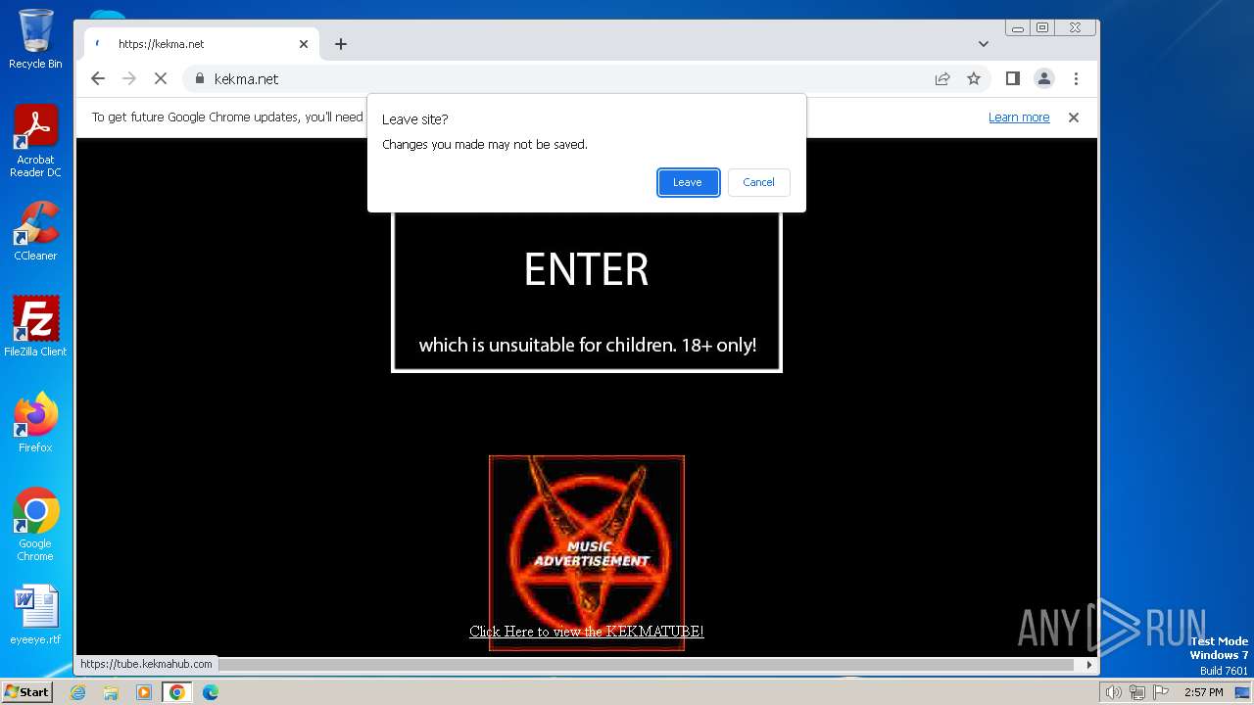The width and height of the screenshot is (1254, 705).
Task: Open Firefox desktop shortcut
Action: click(35, 422)
